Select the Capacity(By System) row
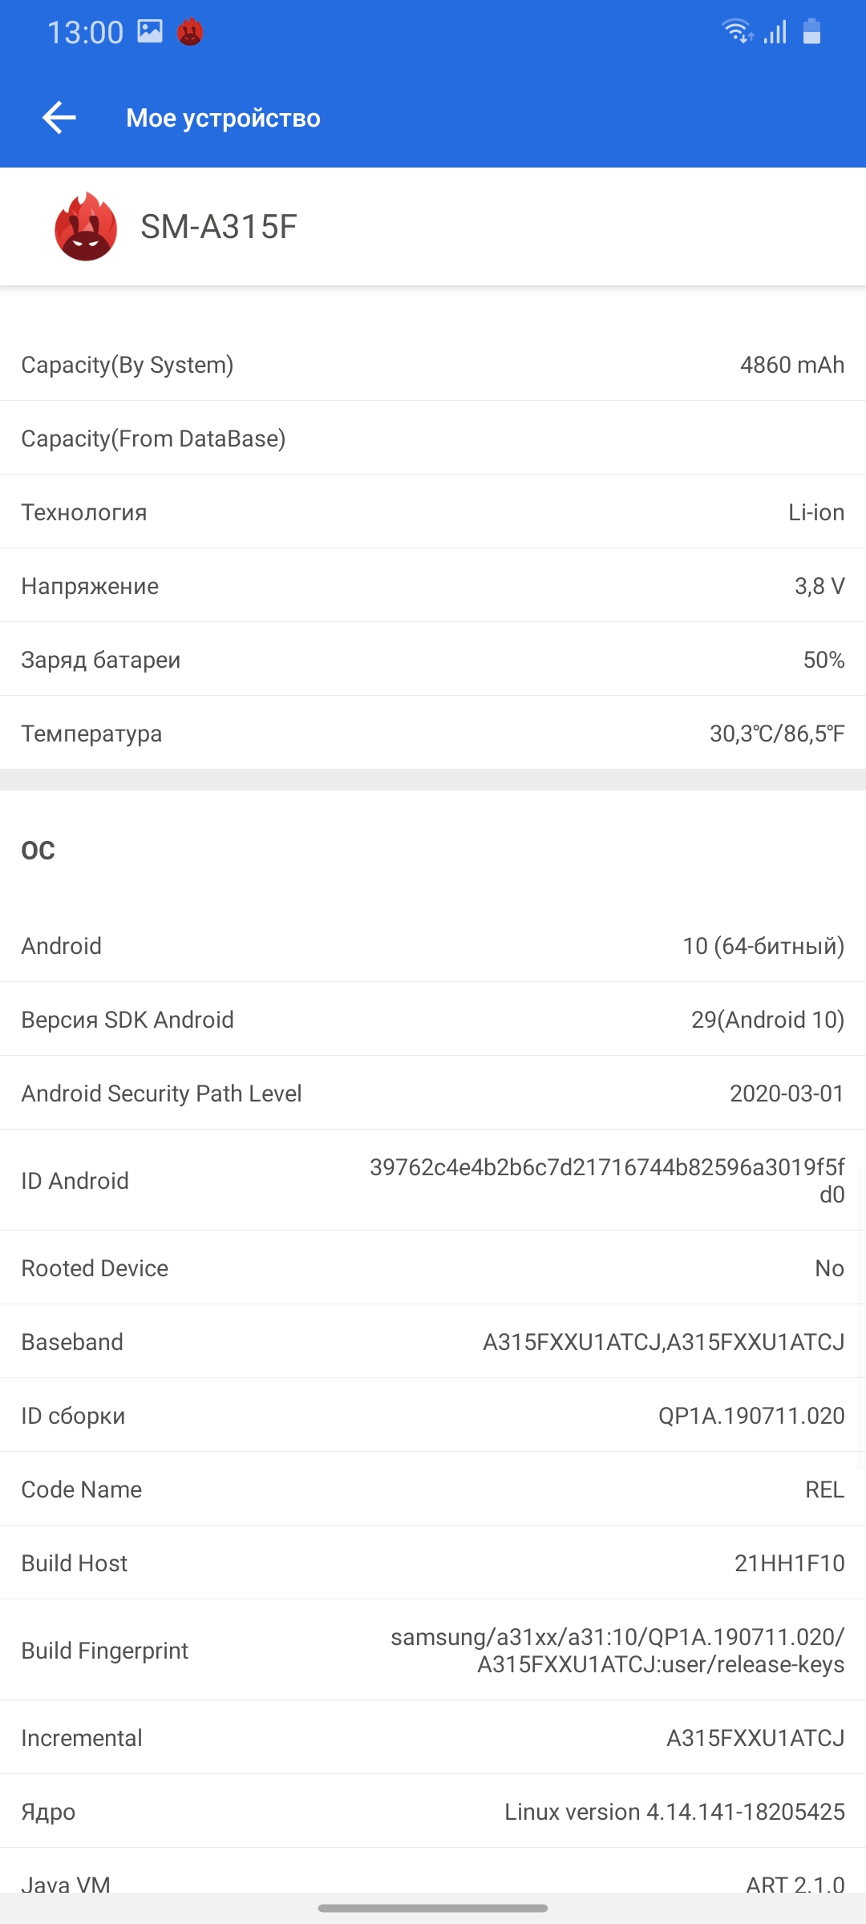866x1924 pixels. click(433, 365)
